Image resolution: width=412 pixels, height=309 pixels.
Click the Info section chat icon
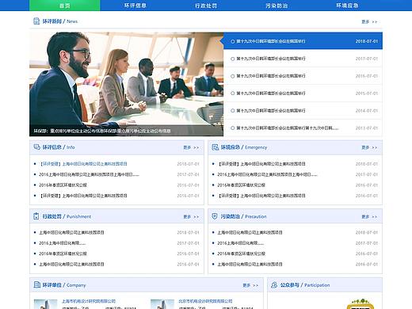pyautogui.click(x=36, y=147)
